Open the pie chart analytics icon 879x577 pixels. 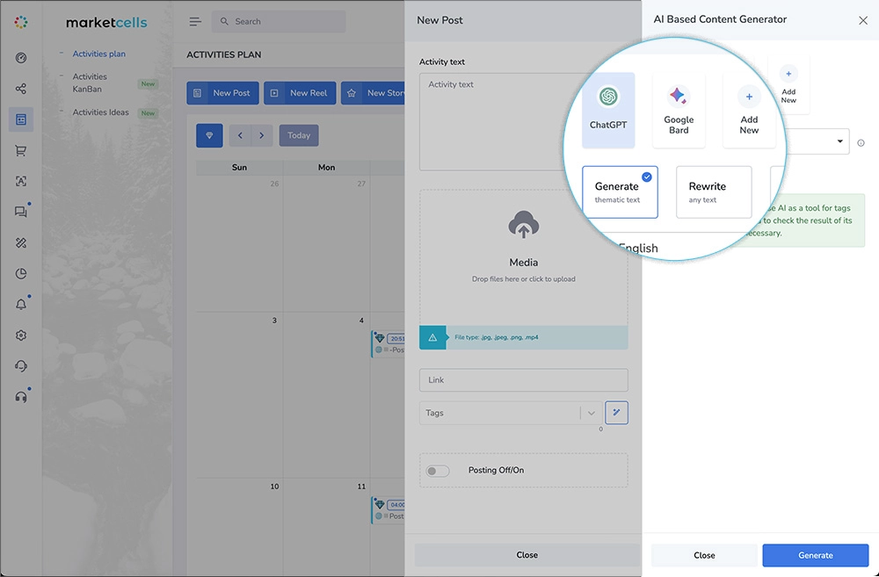[21, 274]
